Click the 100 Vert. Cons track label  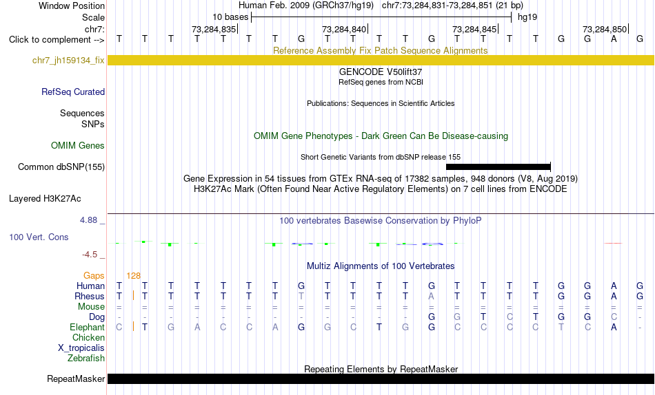point(39,237)
